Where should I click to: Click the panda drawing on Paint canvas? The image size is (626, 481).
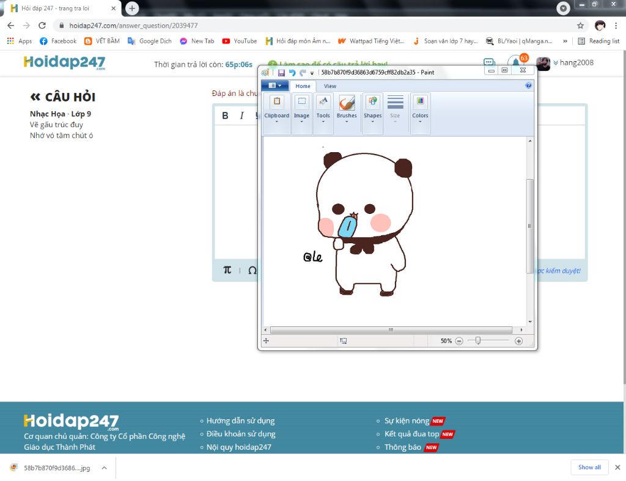click(365, 224)
